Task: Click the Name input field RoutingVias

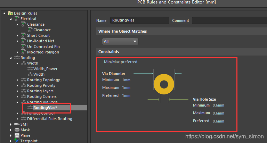Action: click(139, 20)
